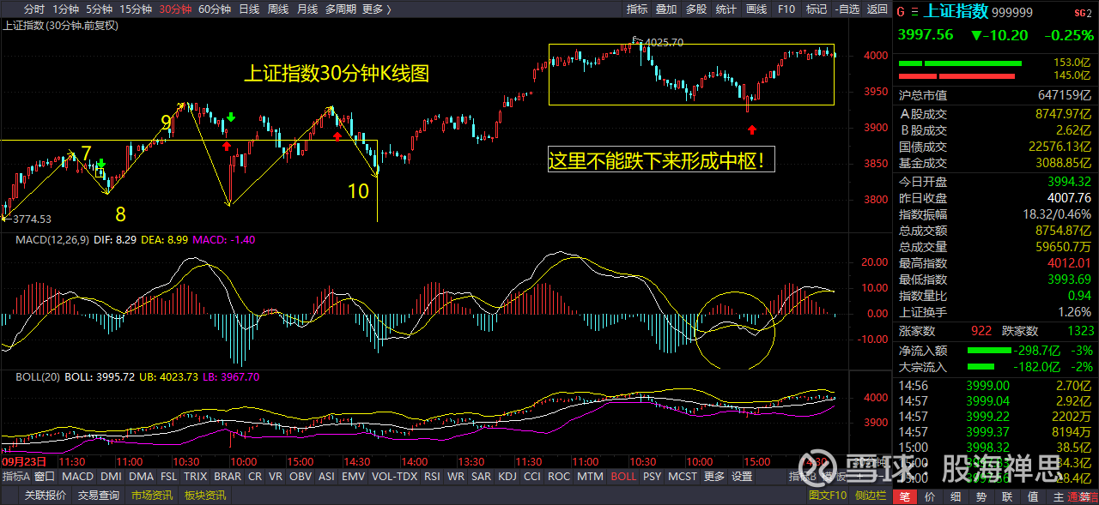The image size is (1099, 505).
Task: Select the VOL-TDX indicator tab
Action: (394, 477)
